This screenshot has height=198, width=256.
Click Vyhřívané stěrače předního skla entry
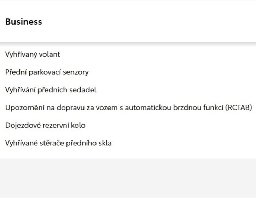[58, 143]
